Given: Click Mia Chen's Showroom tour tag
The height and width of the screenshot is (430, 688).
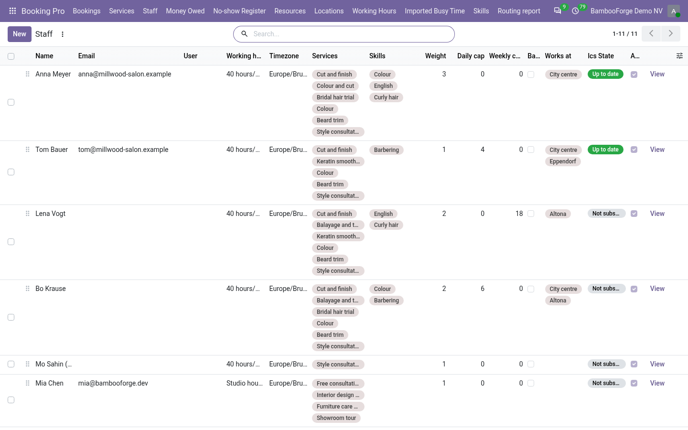Looking at the screenshot, I should (336, 418).
